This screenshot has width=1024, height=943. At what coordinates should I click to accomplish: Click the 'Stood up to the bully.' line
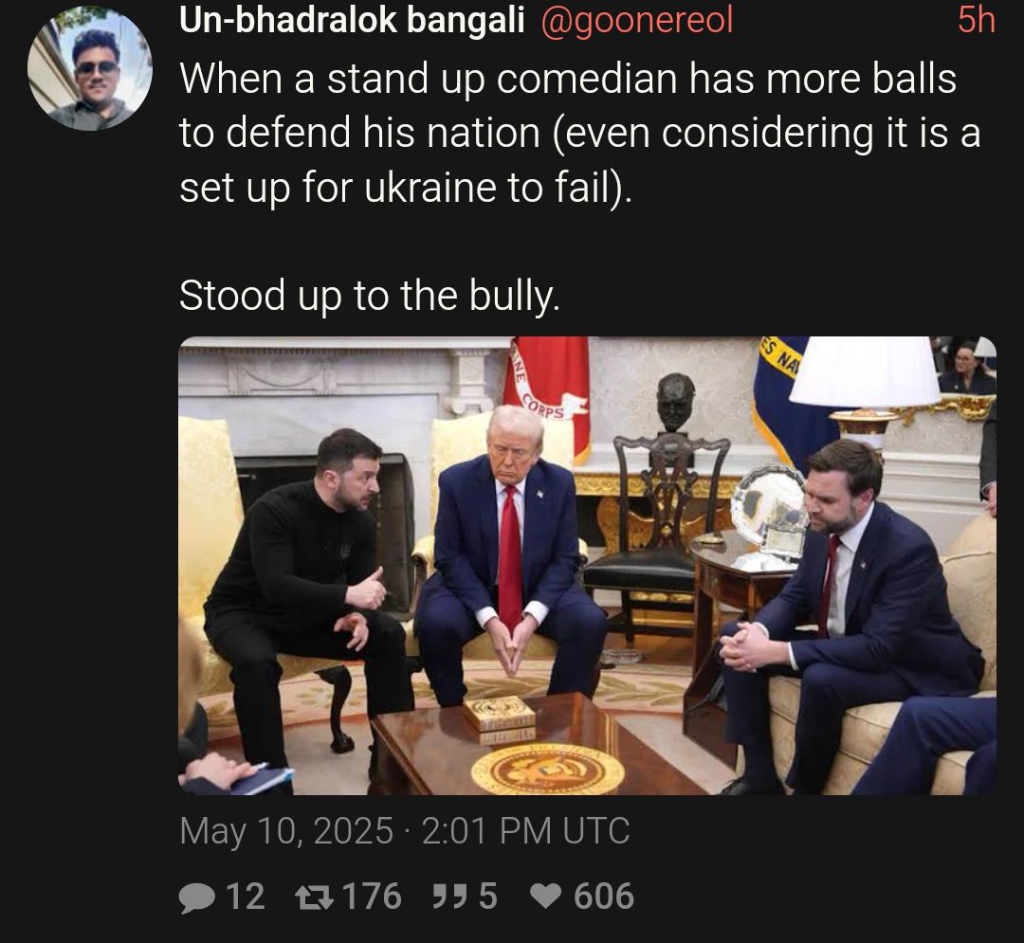click(x=370, y=296)
